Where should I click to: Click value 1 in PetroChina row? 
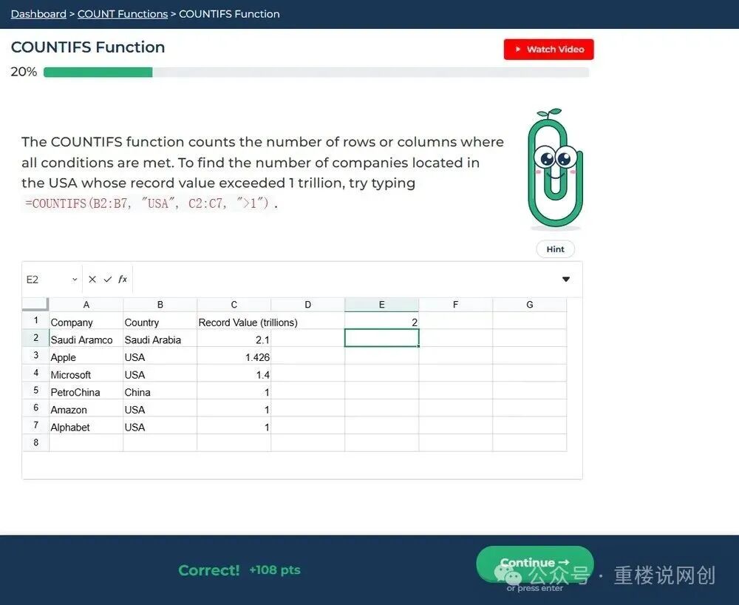pyautogui.click(x=234, y=391)
